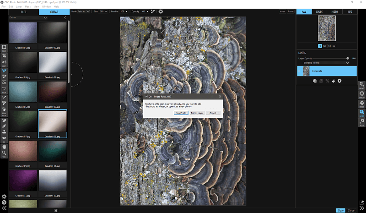The height and width of the screenshot is (213, 366).
Task: Click fill layer paint bucket icon
Action: coord(334,81)
